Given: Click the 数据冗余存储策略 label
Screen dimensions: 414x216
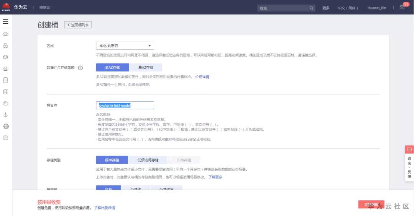Looking at the screenshot, I should point(61,68).
